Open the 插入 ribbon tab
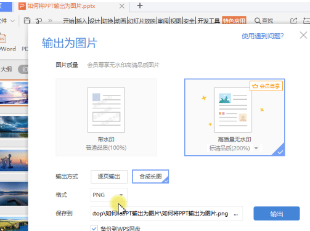This screenshot has width=310, height=231. pos(82,21)
